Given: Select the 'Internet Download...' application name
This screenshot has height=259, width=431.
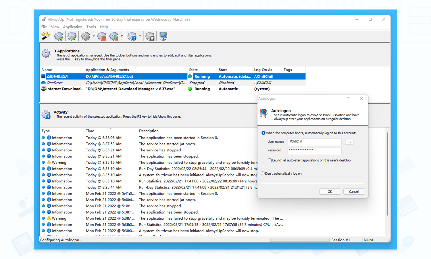Looking at the screenshot, I should coord(65,89).
